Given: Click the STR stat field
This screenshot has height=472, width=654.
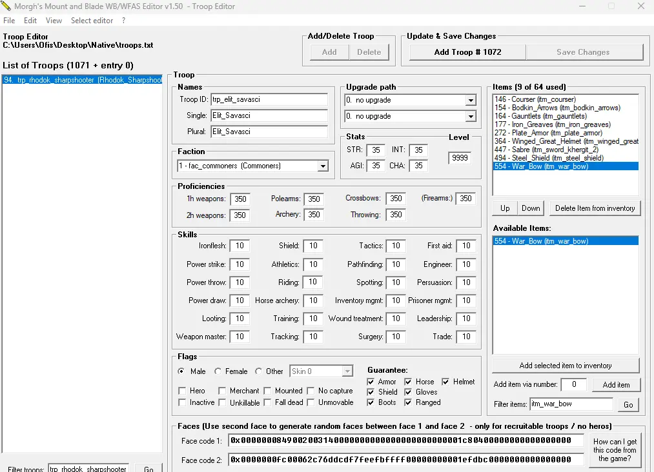Looking at the screenshot, I should (376, 150).
